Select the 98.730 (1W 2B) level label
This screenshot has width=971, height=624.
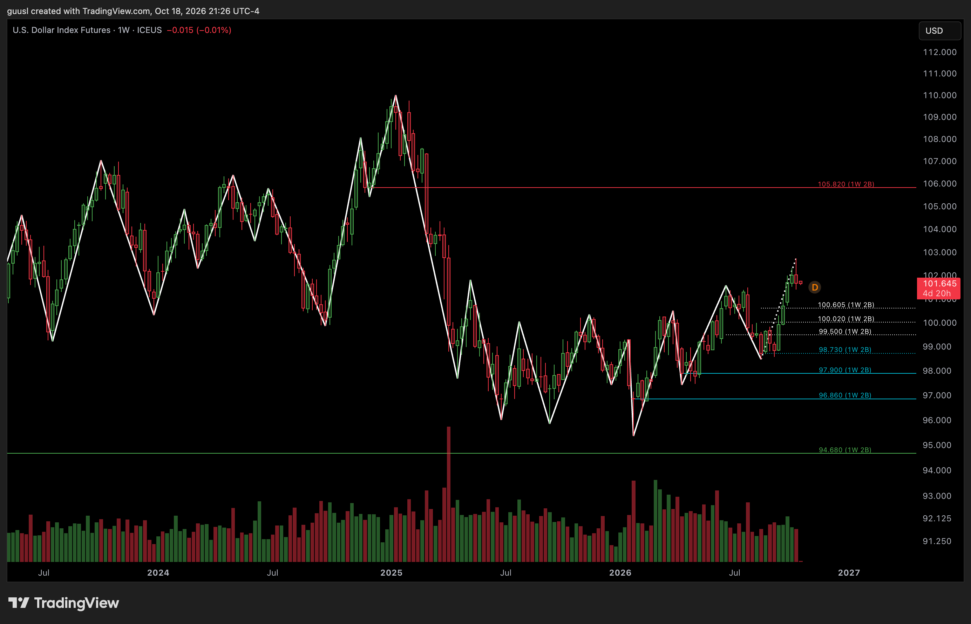tap(845, 350)
